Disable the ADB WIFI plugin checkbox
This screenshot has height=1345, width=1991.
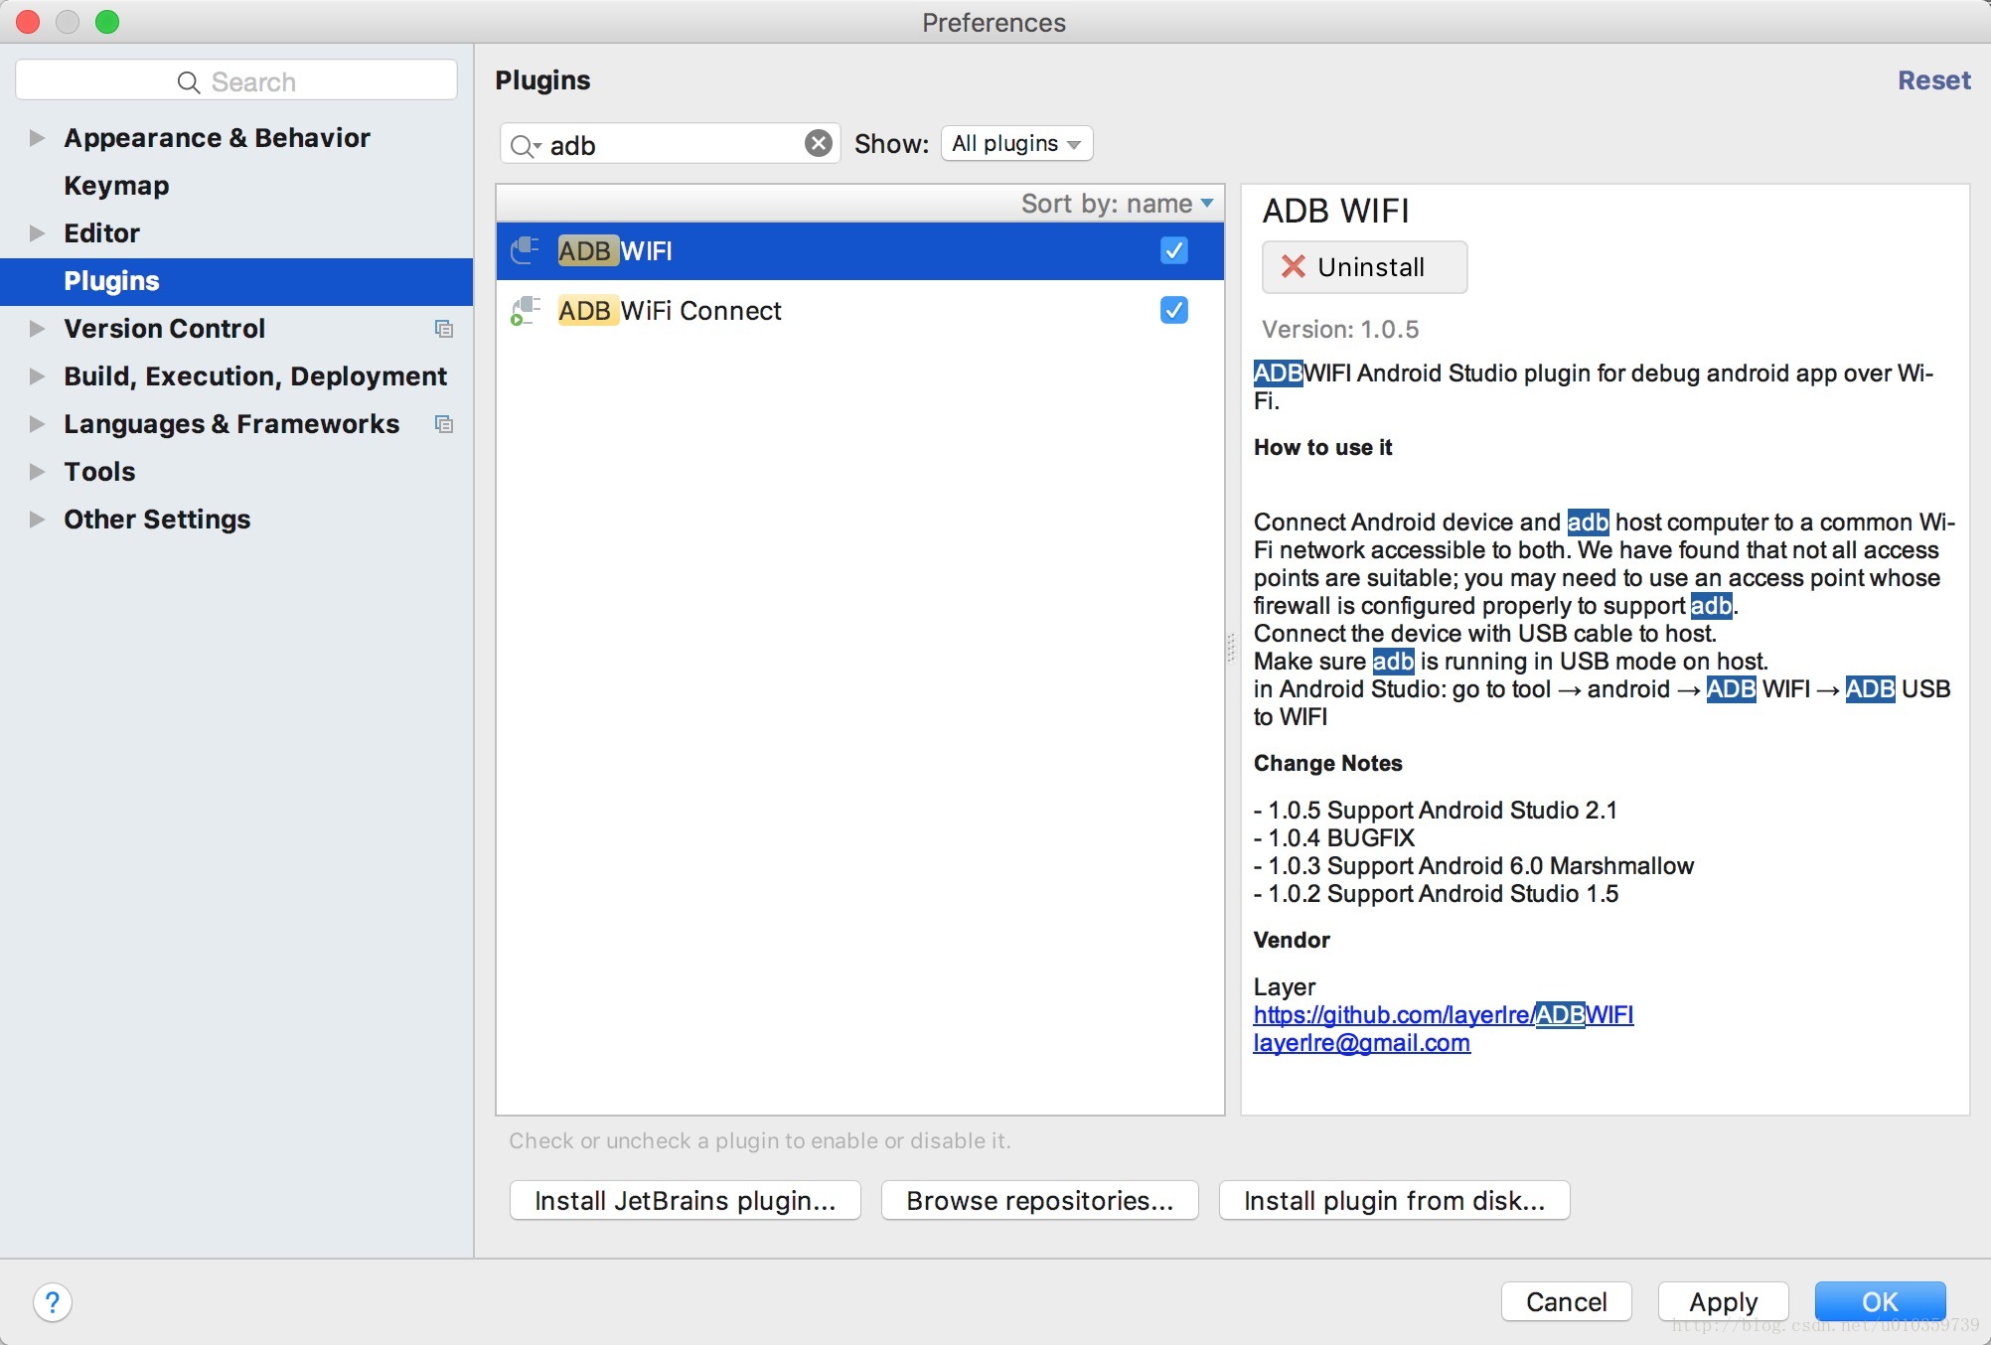click(1173, 250)
